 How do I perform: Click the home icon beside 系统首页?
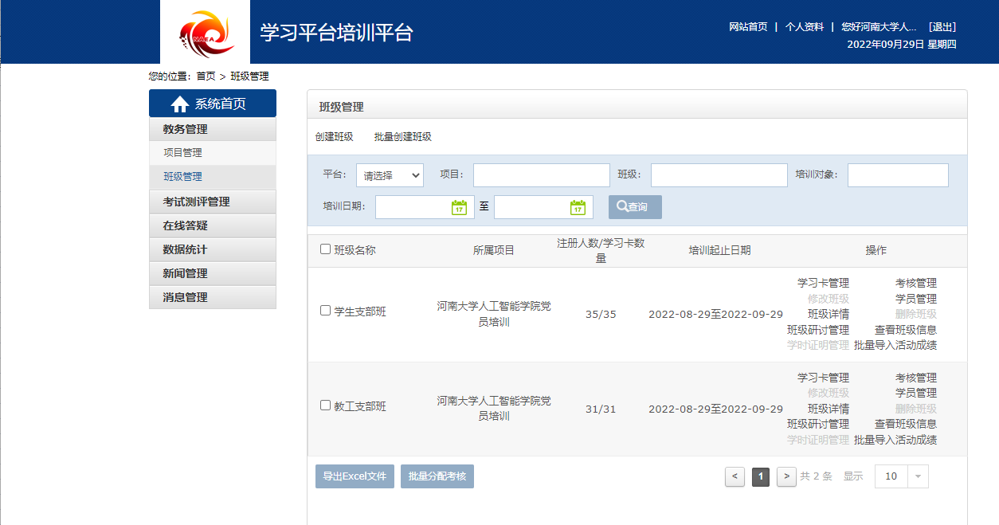pyautogui.click(x=180, y=104)
